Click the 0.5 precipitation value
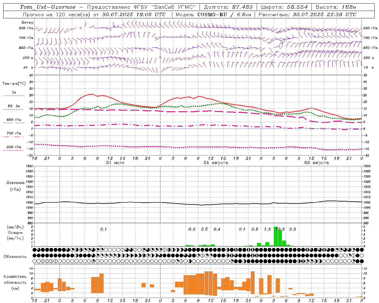The image size is (379, 303). 204,229
